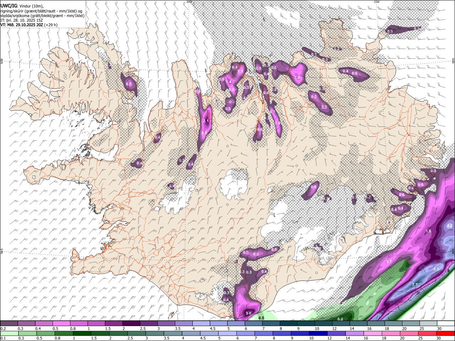Image resolution: width=455 pixels, height=341 pixels.
Task: Click the header text 'UWC/IG: Vindur (10m)'
Action: (x=22, y=6)
